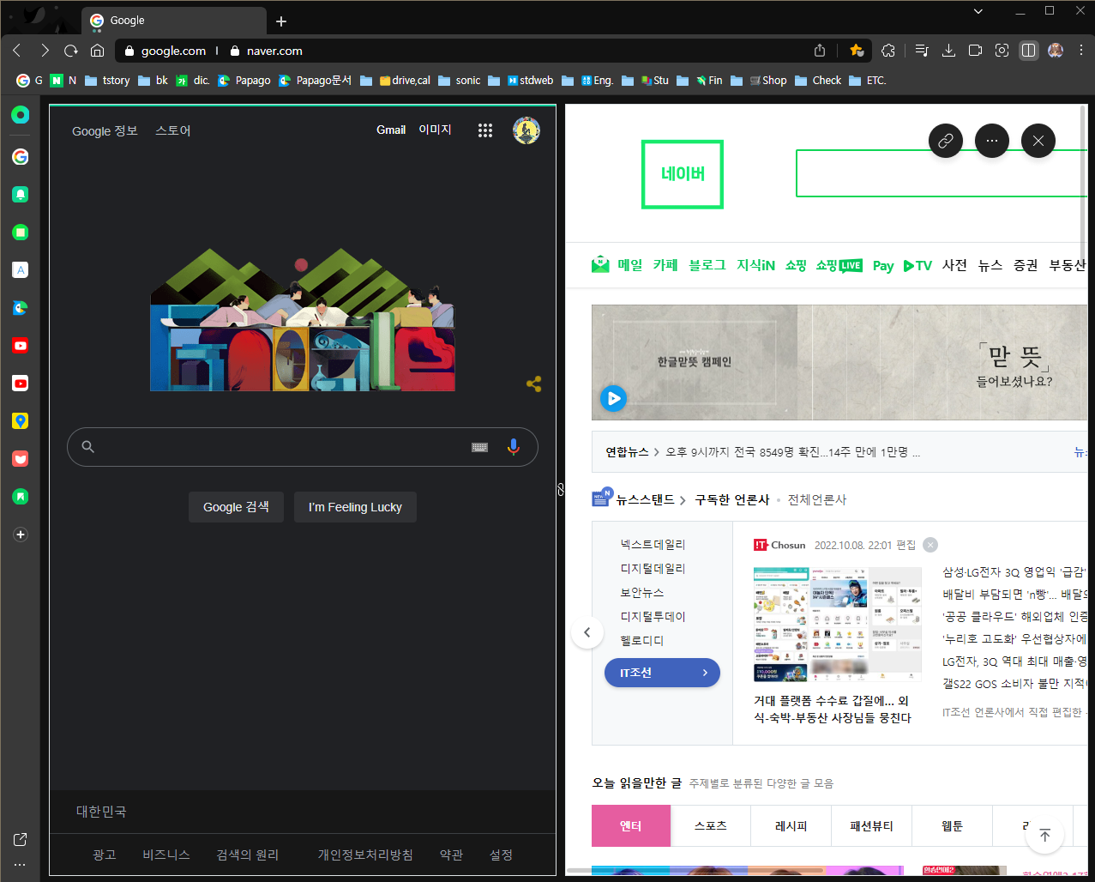1095x882 pixels.
Task: Open 지식iN in the Naver menu
Action: click(755, 265)
